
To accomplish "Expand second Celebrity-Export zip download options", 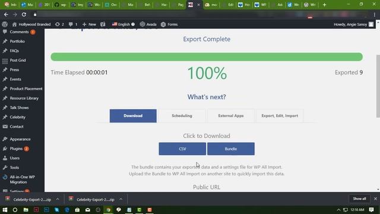I will tap(121, 199).
